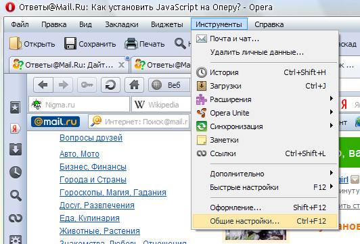This screenshot has height=244, width=360.
Task: Open the Виджеты menu
Action: [x=167, y=24]
